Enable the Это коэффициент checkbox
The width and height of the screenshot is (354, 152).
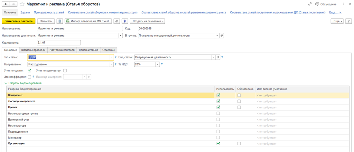coord(29,77)
